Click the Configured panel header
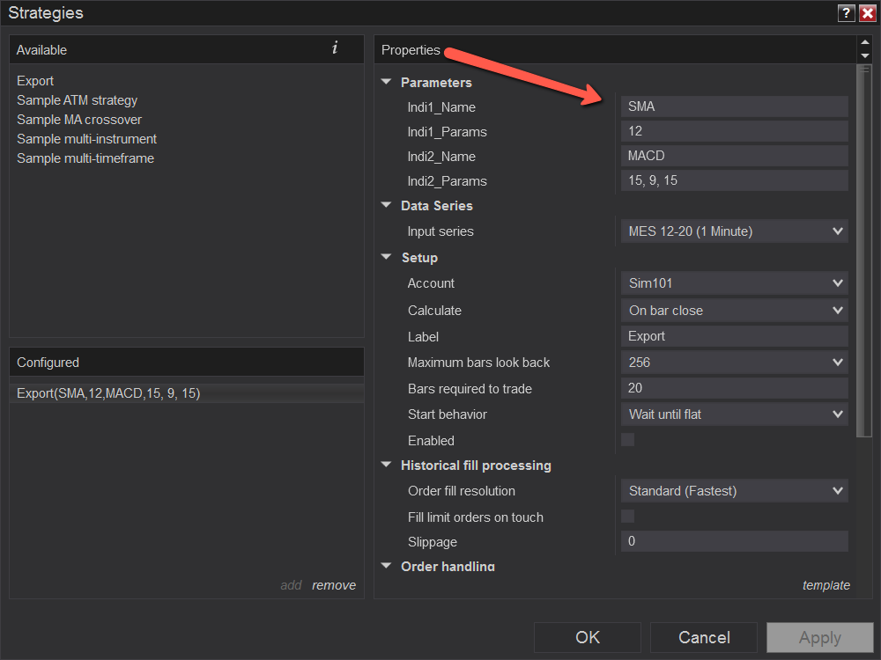 [x=187, y=362]
